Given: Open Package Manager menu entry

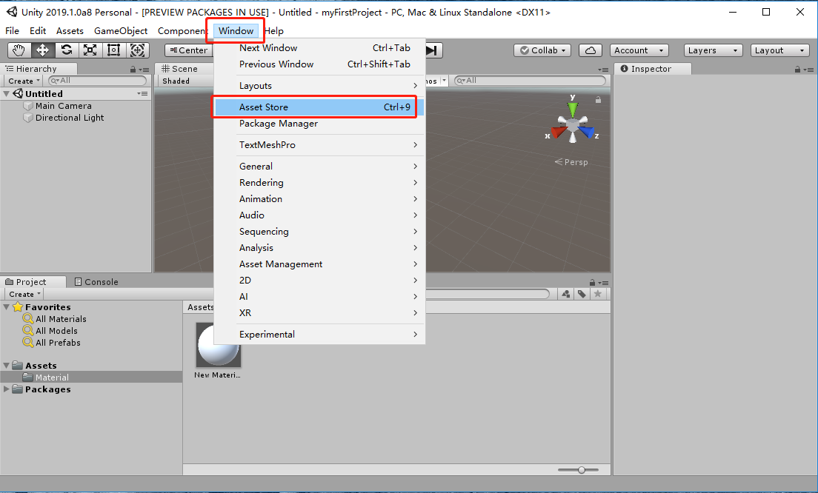Looking at the screenshot, I should pos(319,124).
